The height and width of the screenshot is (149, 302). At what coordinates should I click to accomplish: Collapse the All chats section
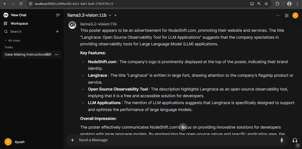pos(12,41)
